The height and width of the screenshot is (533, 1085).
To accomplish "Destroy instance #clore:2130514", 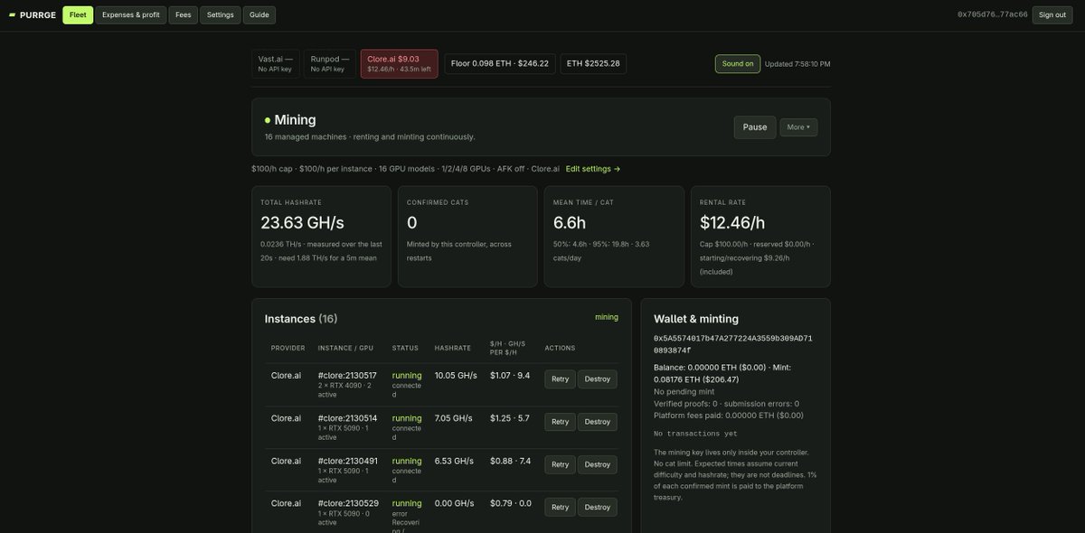I will click(x=598, y=422).
